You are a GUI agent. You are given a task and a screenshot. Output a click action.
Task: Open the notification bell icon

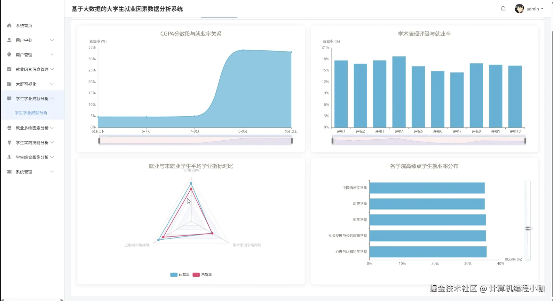coord(503,9)
